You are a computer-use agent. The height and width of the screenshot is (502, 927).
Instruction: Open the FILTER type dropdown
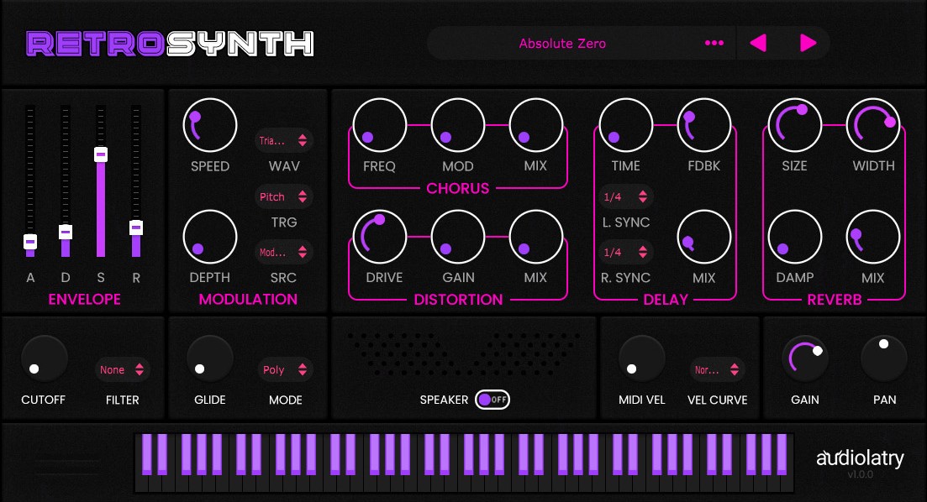(x=122, y=369)
